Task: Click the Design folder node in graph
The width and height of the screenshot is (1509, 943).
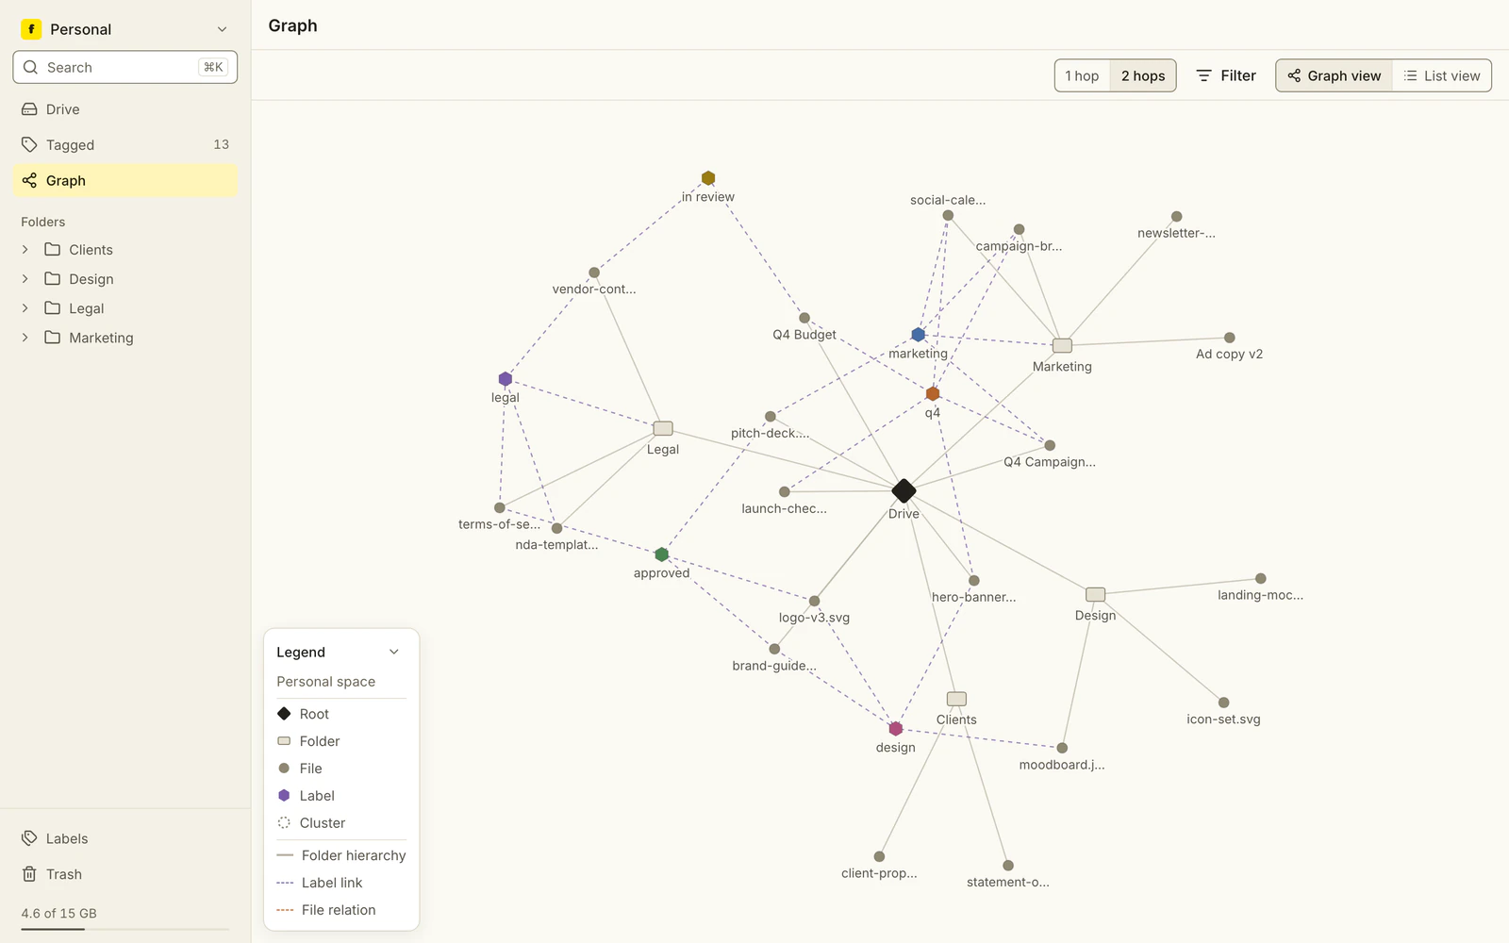Action: pos(1095,594)
